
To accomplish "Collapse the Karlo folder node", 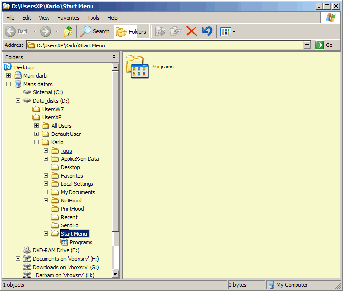I will click(37, 142).
